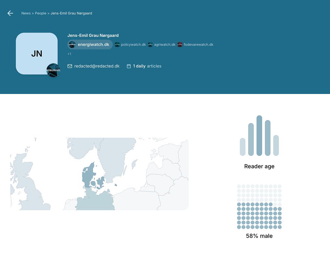The height and width of the screenshot is (254, 330).
Task: Go to People in the breadcrumb
Action: (x=40, y=13)
